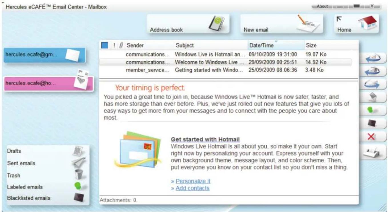
Task: Compose a New email
Action: (282, 24)
